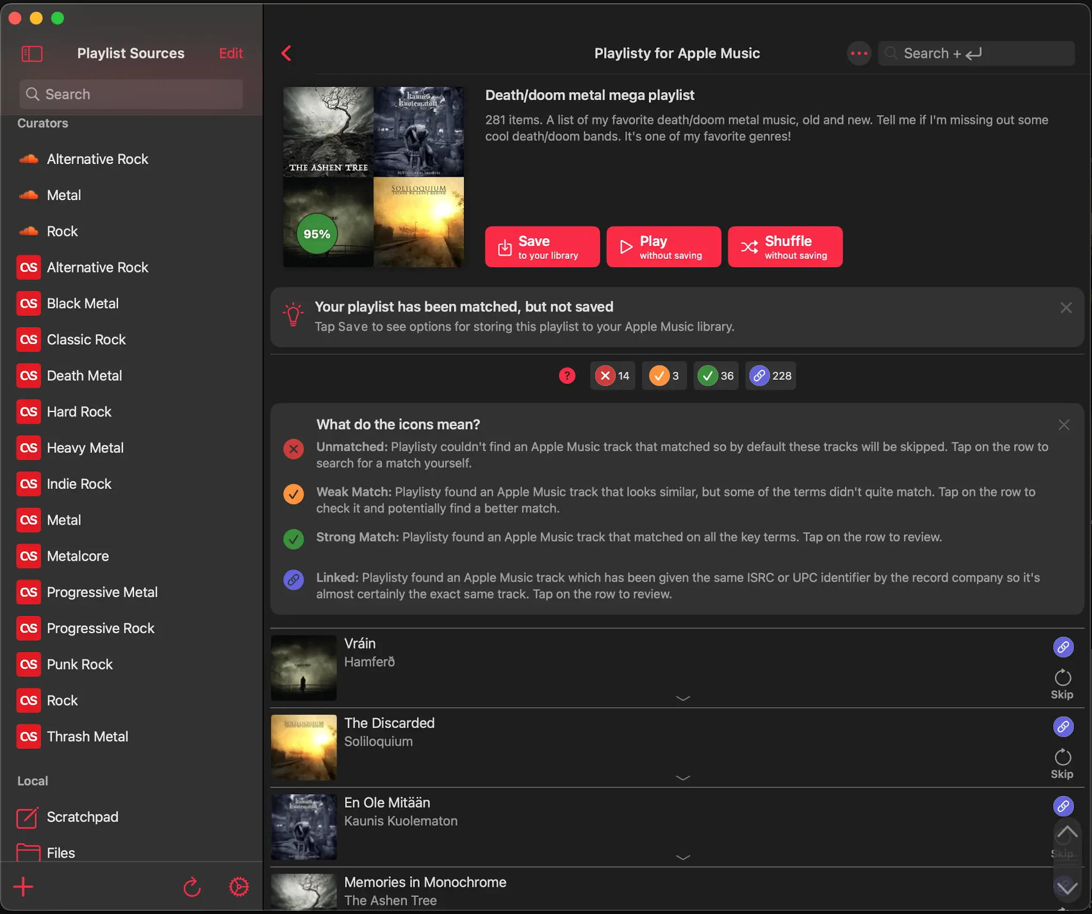Click the 95% match progress badge
Viewport: 1092px width, 914px height.
pos(317,234)
